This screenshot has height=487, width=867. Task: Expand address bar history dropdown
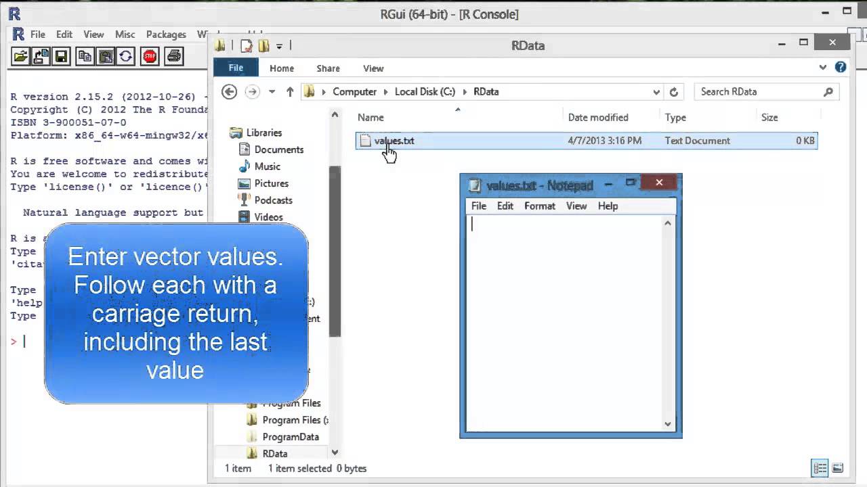(x=656, y=91)
